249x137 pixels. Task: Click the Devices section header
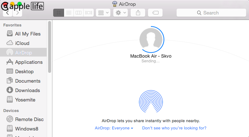11,111
